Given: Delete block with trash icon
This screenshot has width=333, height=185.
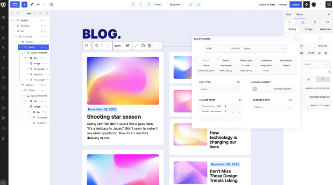Looking at the screenshot, I should click(x=149, y=46).
